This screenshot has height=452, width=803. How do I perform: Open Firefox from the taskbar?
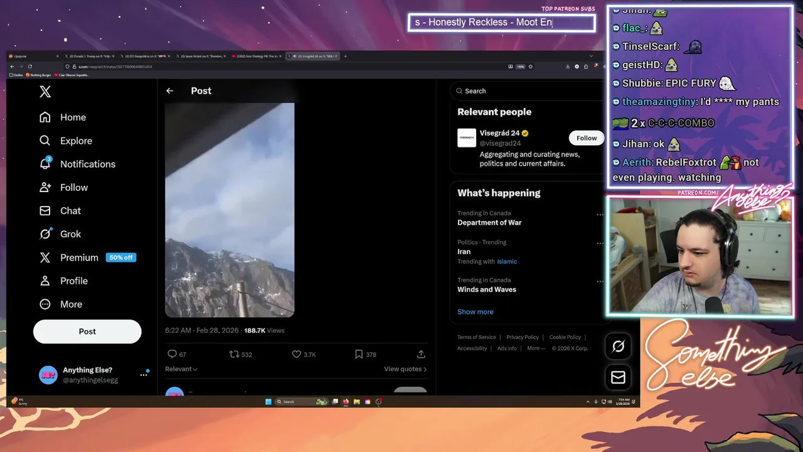[346, 401]
